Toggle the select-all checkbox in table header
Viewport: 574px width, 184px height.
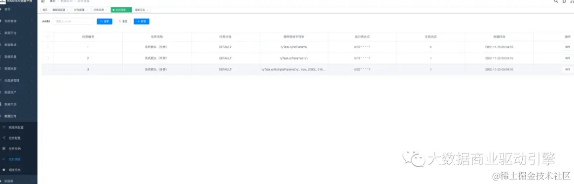(x=48, y=36)
